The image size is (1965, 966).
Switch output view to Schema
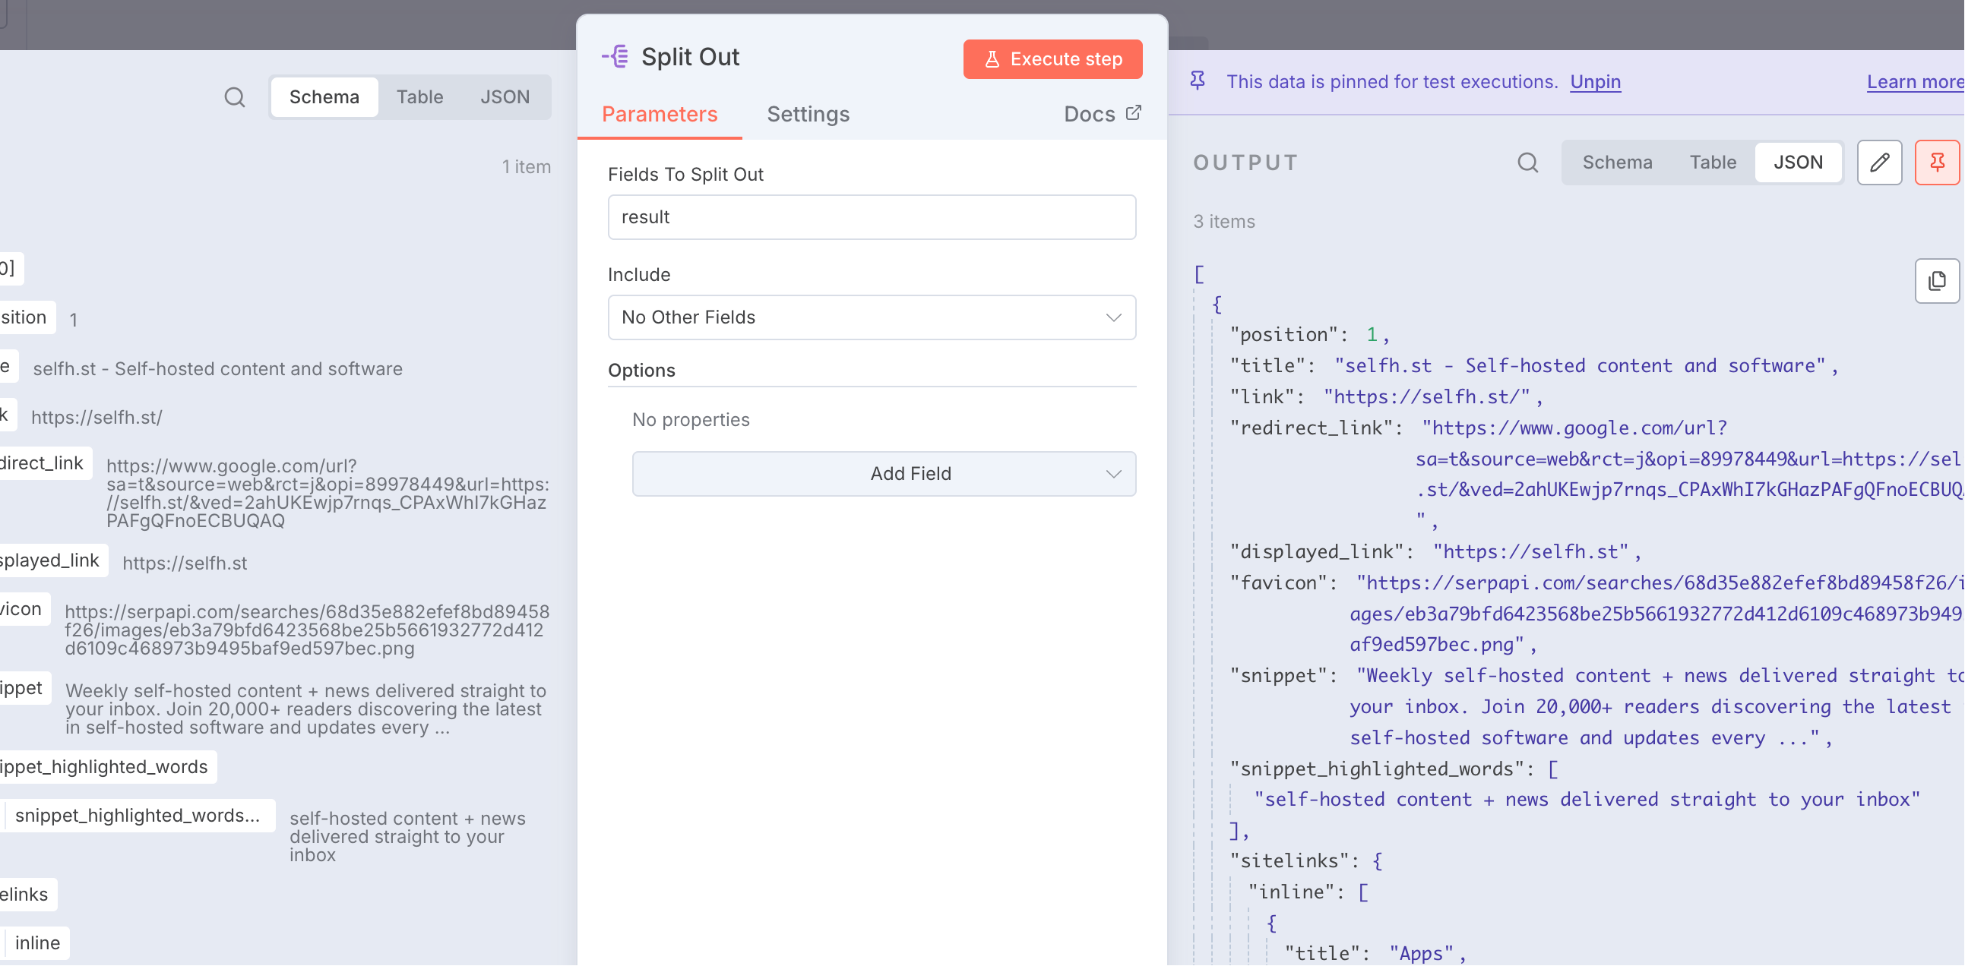point(1616,163)
